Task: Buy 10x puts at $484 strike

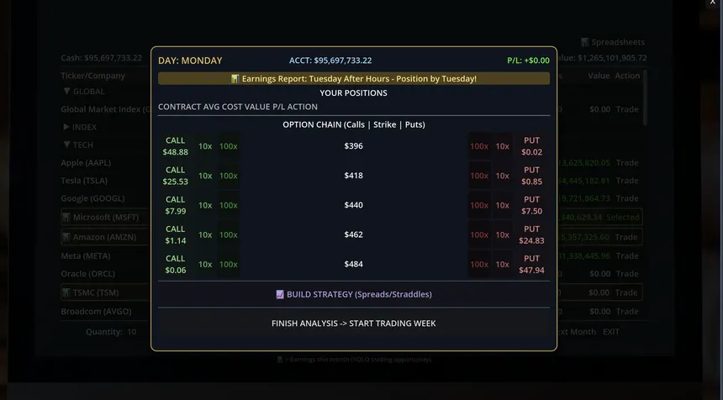Action: tap(502, 264)
